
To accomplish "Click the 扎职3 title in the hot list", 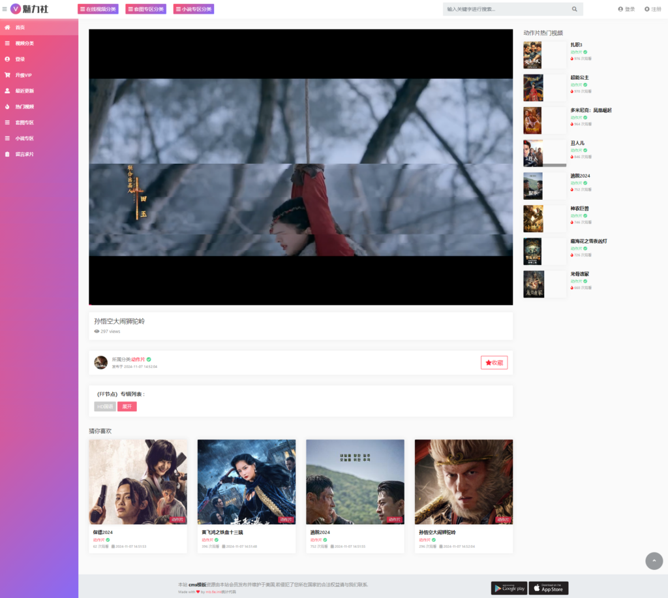I will [x=577, y=45].
